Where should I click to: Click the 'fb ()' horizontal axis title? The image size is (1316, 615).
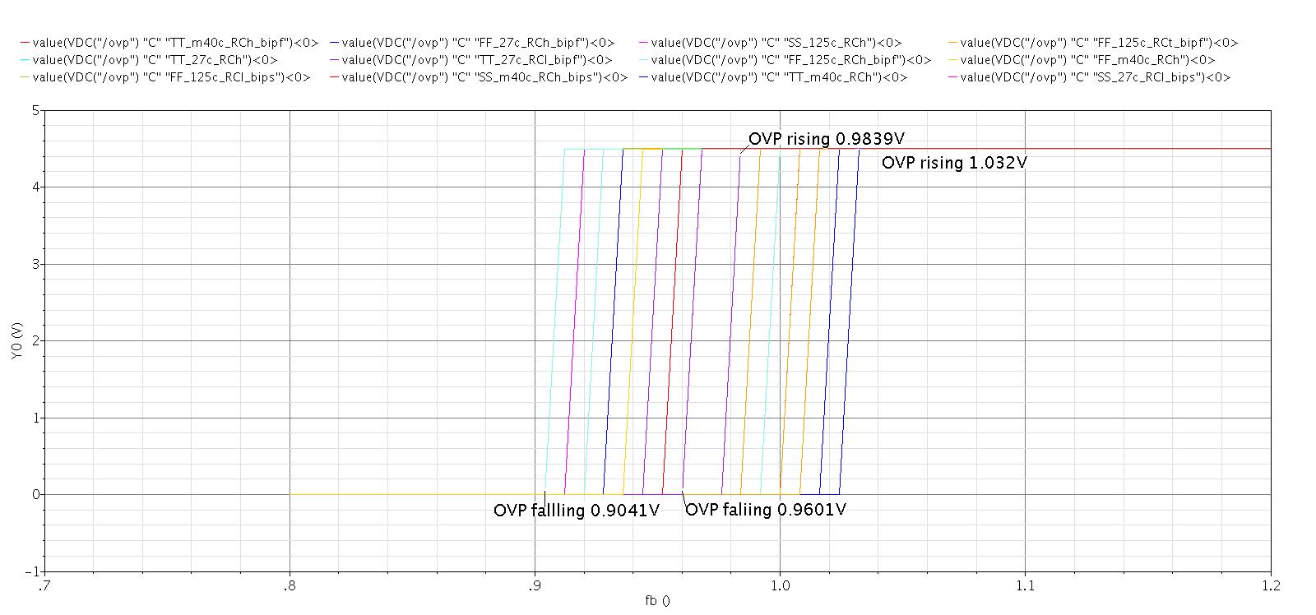coord(658,601)
